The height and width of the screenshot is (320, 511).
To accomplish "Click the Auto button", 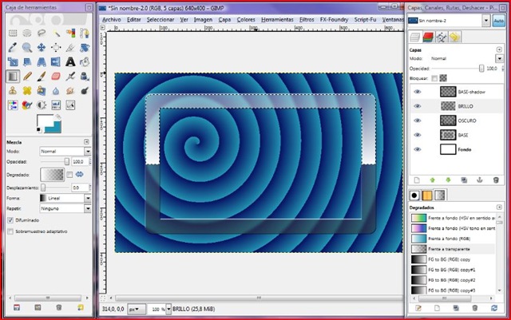I will (x=499, y=21).
